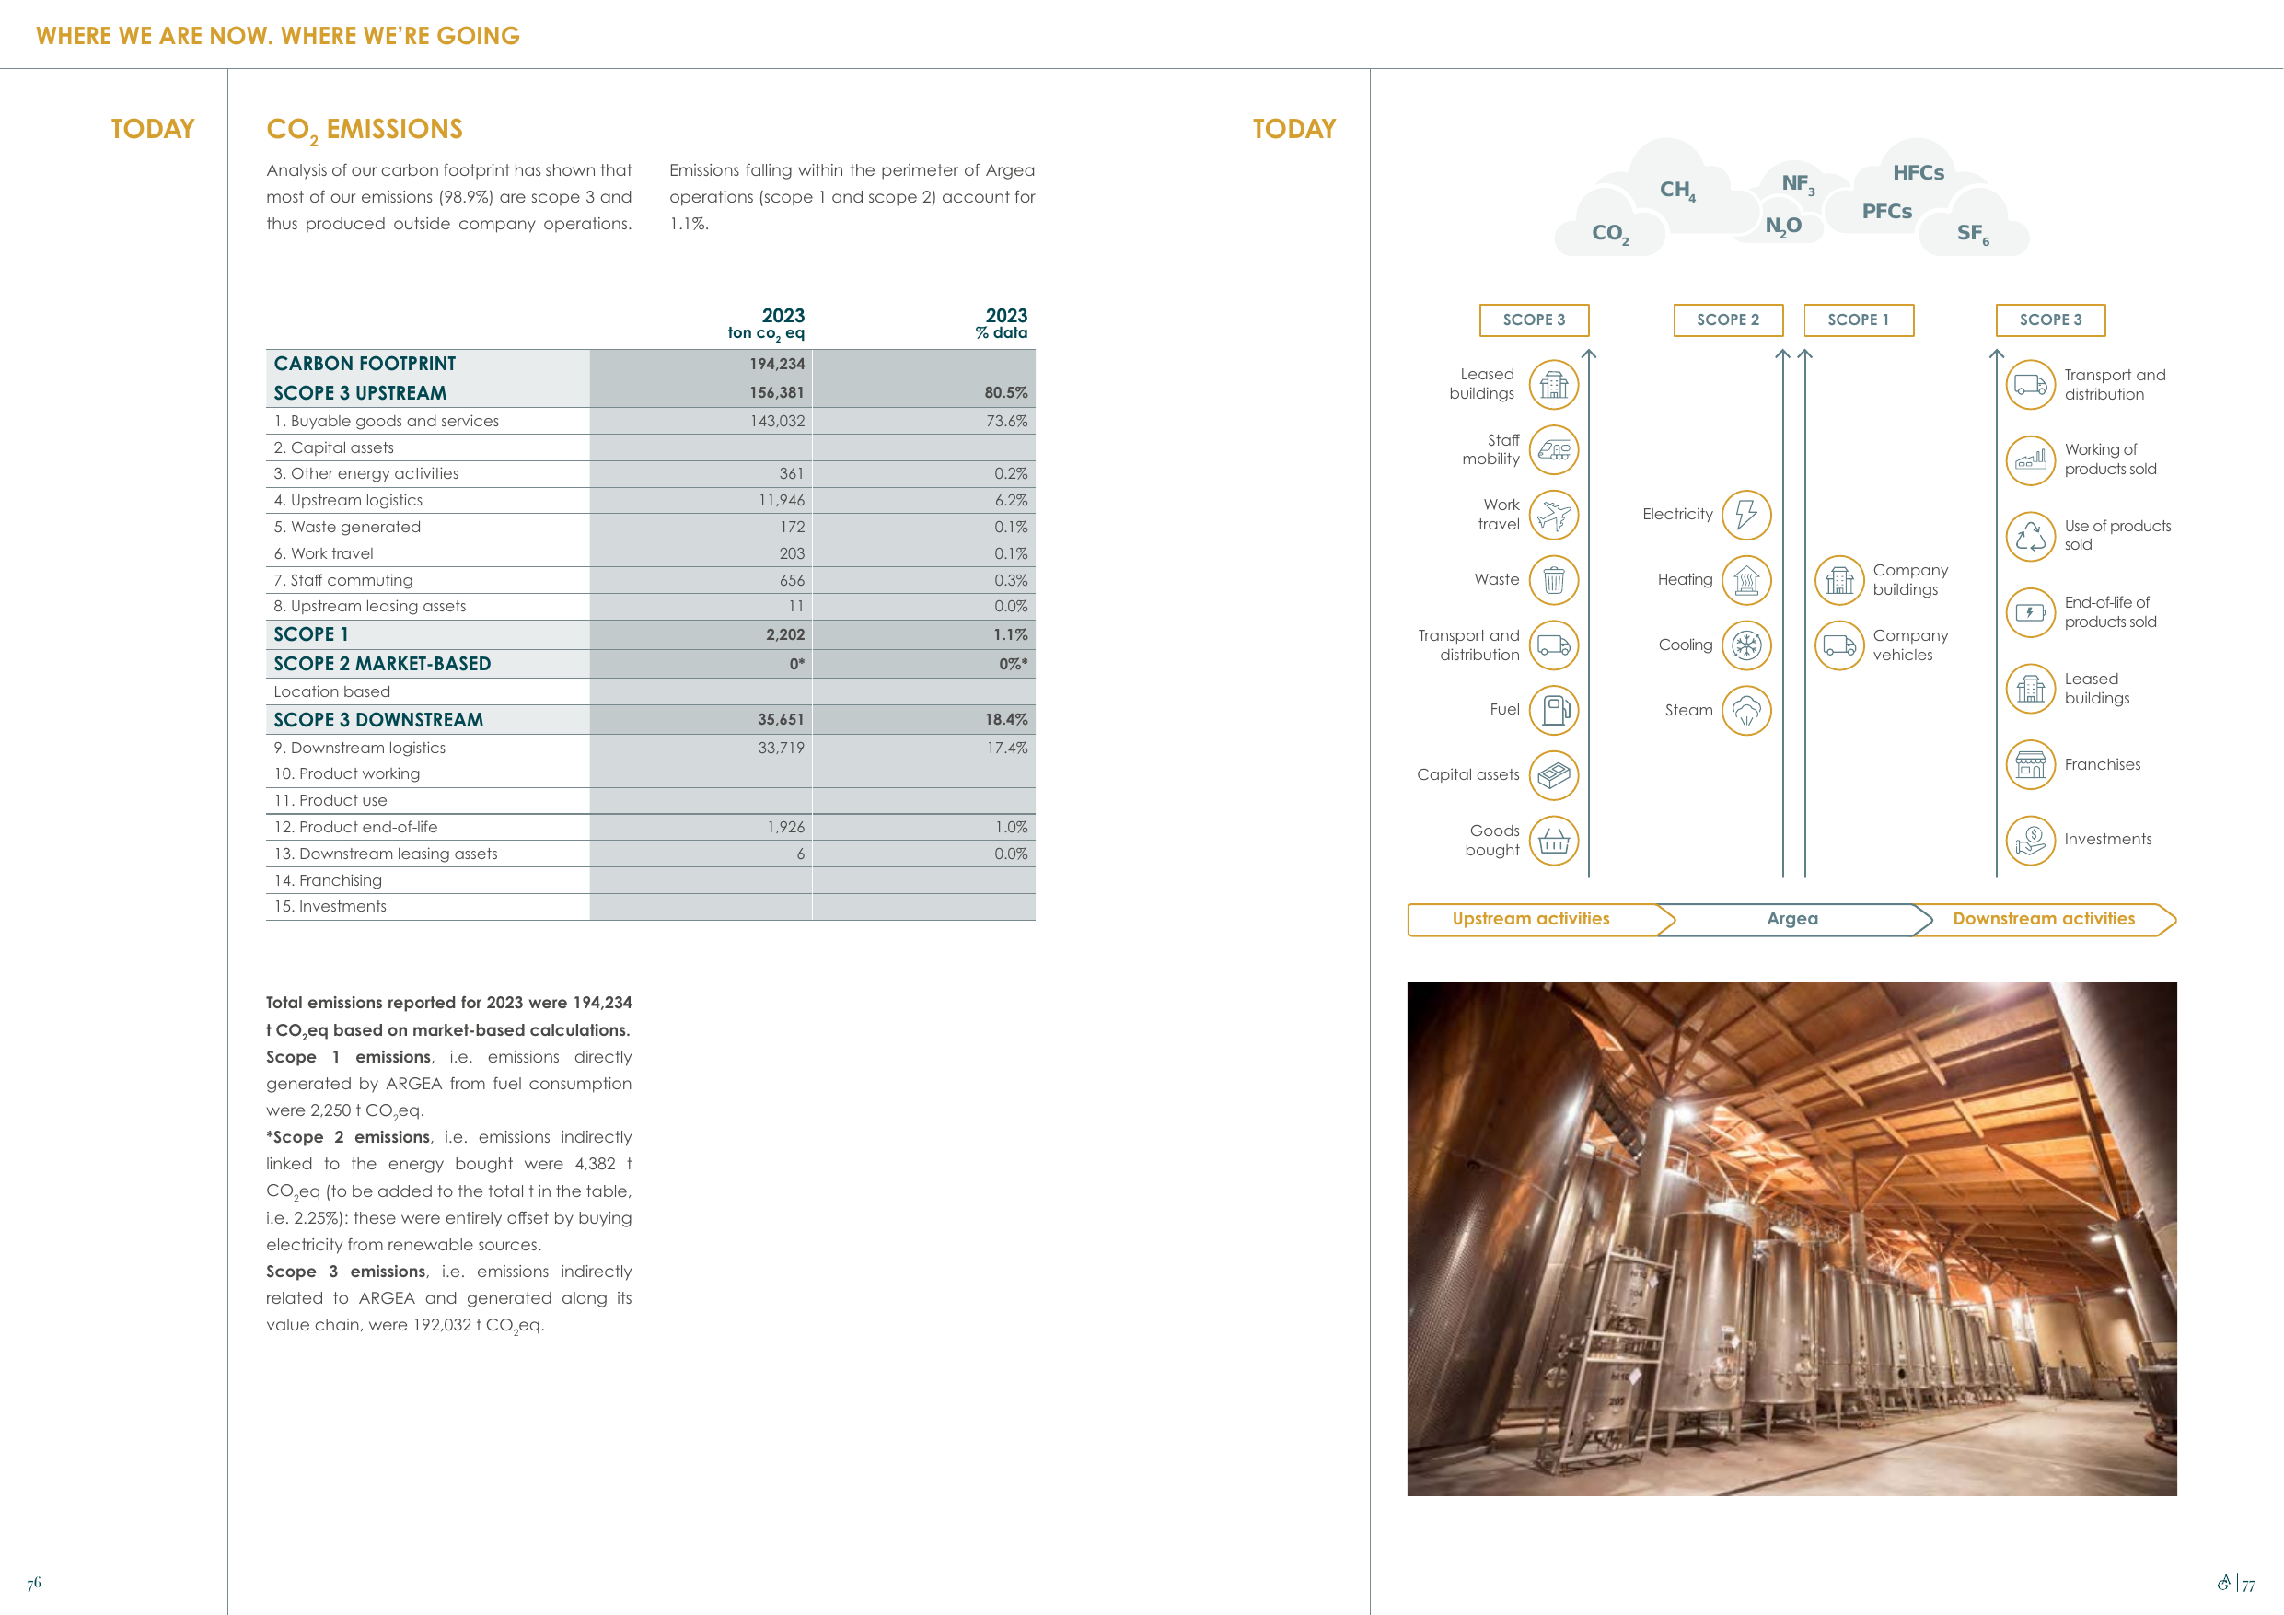Click the Electricity lightning bolt icon
Image resolution: width=2284 pixels, height=1615 pixels.
(x=1745, y=515)
